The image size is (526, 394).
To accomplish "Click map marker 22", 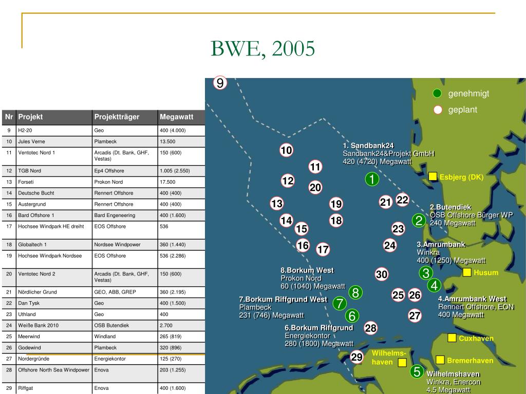I will pos(403,200).
